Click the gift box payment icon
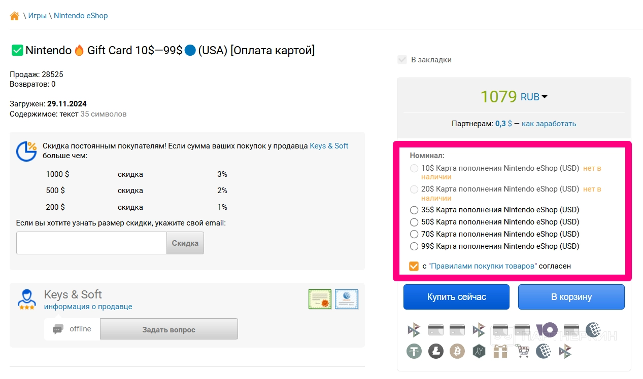The width and height of the screenshot is (643, 379). coord(500,351)
